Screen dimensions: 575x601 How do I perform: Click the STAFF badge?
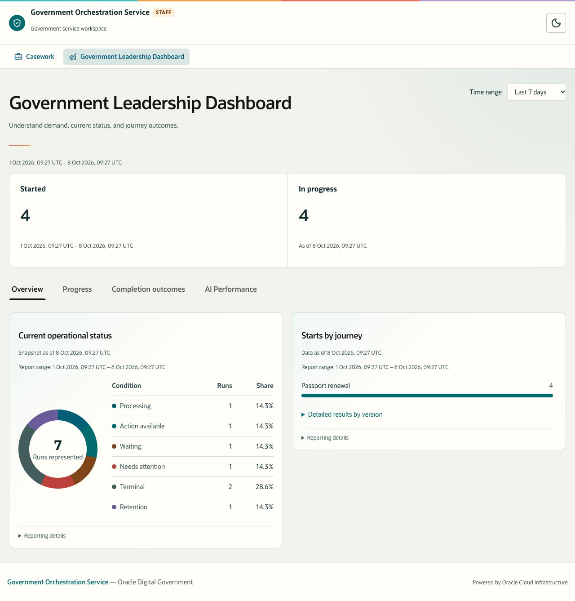click(x=164, y=13)
